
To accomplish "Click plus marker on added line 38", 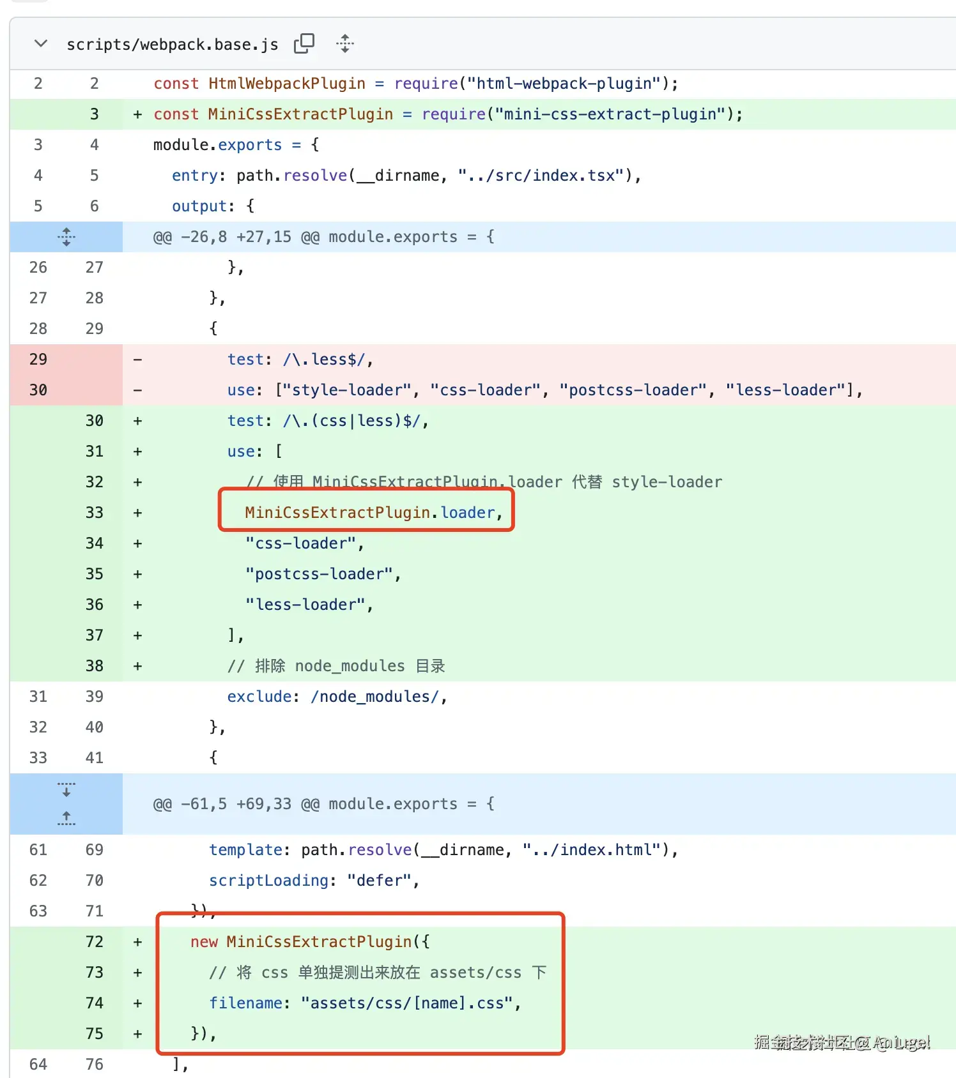I will [137, 666].
